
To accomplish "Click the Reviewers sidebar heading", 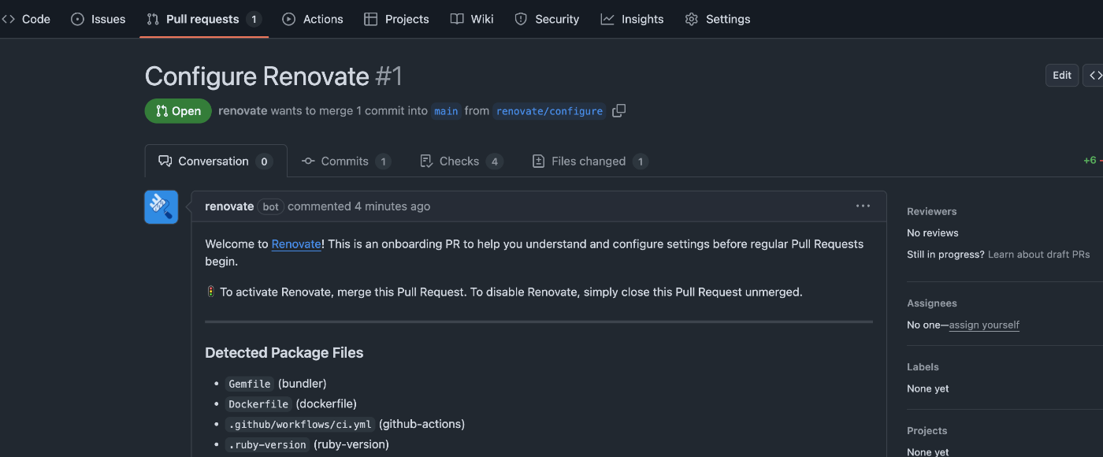I will point(931,211).
